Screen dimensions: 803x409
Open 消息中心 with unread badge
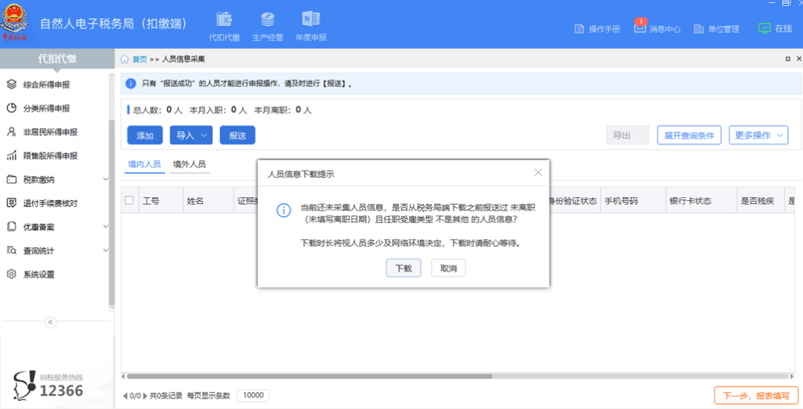pyautogui.click(x=657, y=28)
